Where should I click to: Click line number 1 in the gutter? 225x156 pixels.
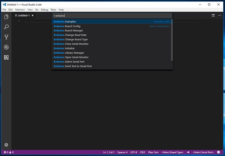coord(19,21)
